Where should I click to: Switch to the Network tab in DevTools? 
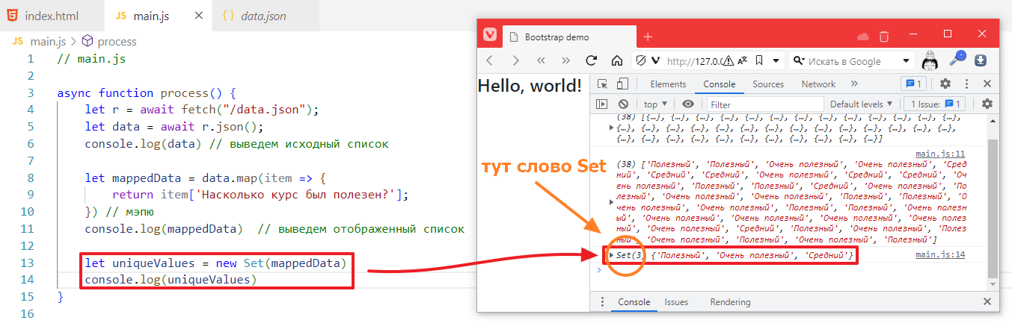[818, 84]
